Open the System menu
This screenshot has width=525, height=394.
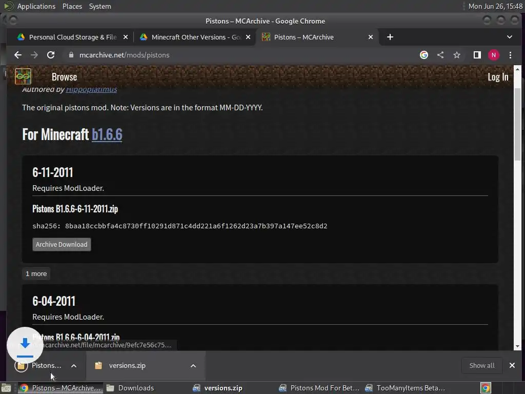[x=100, y=6]
